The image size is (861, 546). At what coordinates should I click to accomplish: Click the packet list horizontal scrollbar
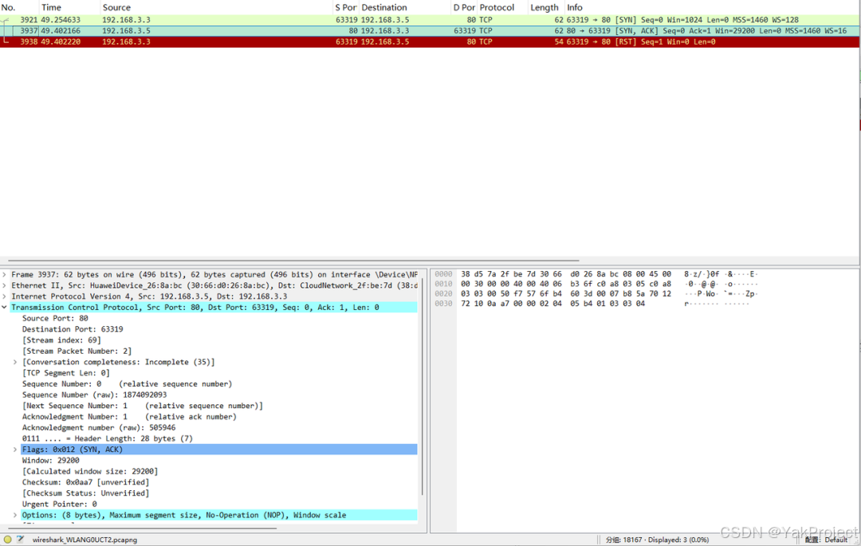293,261
